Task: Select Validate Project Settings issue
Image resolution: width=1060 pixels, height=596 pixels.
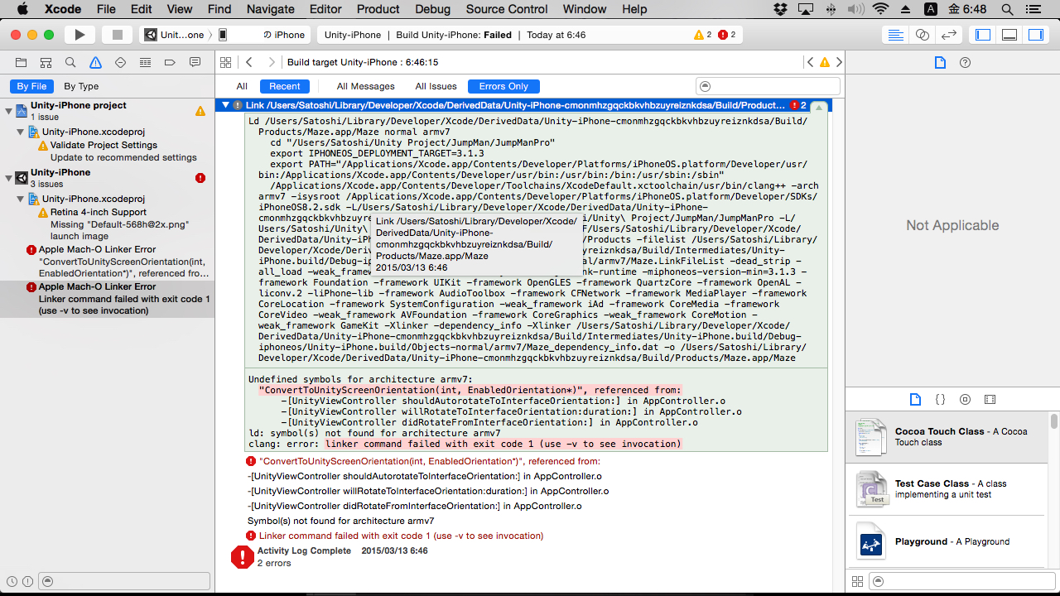Action: (108, 151)
